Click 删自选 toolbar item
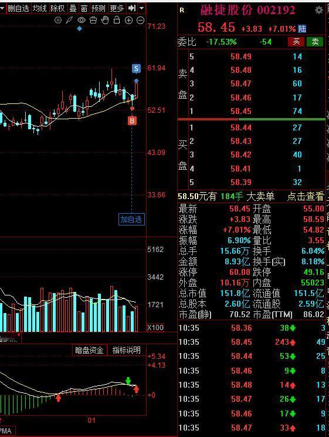This screenshot has height=437, width=329. (x=18, y=8)
